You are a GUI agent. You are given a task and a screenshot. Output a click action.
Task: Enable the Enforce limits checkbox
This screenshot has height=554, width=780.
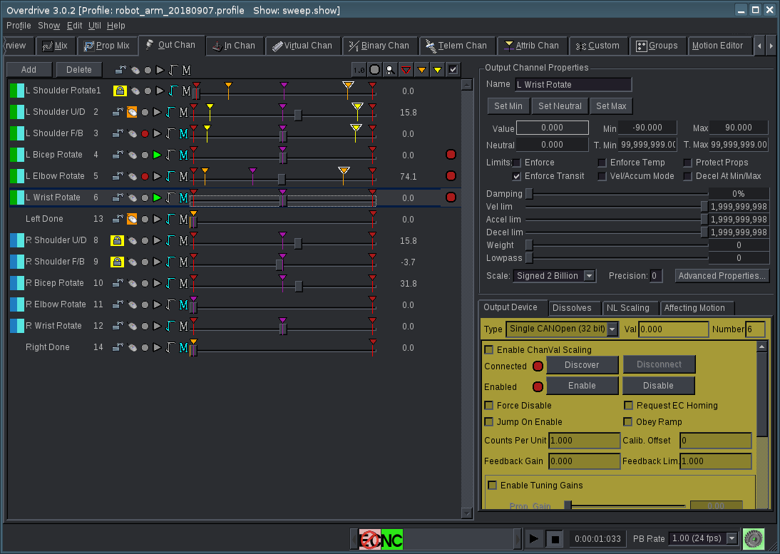[x=517, y=163]
